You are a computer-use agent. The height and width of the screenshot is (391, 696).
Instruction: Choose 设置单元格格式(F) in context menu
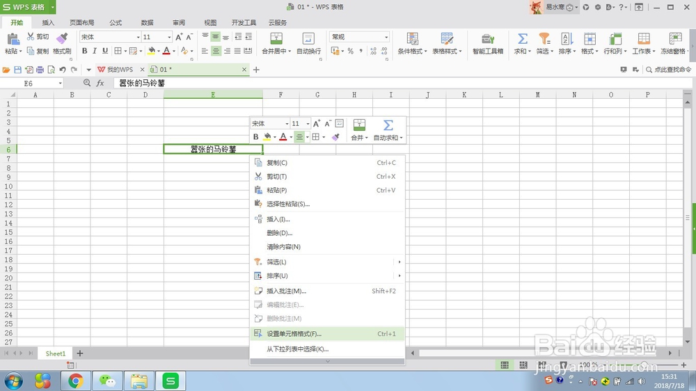coord(328,334)
